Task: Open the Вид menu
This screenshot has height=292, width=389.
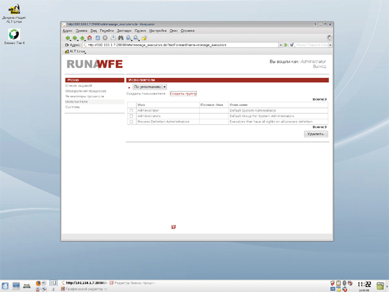Action: click(94, 30)
